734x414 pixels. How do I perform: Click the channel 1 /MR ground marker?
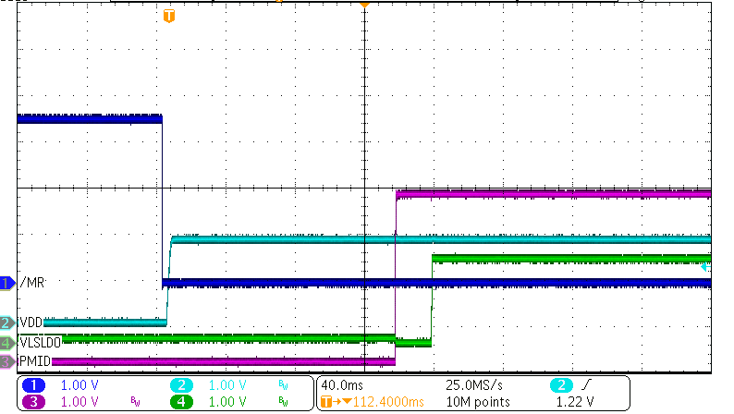tap(7, 283)
